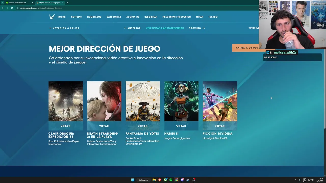Screen dimensions: 326x183
Task: Click CLAIR OBSCUR: EXPEDICIÓN 33 title
Action: point(61,135)
